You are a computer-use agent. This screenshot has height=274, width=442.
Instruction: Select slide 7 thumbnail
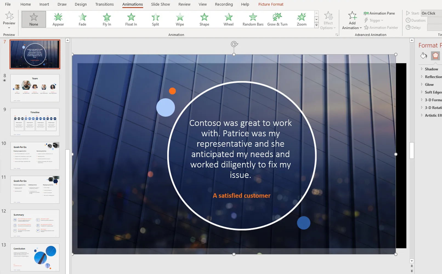pyautogui.click(x=35, y=54)
